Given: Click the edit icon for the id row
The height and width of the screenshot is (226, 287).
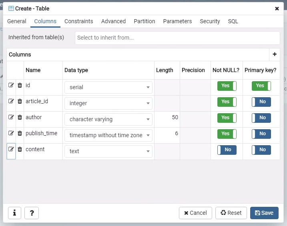Looking at the screenshot, I should pos(11,86).
